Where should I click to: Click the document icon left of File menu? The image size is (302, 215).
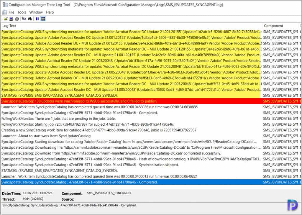[x=4, y=12]
